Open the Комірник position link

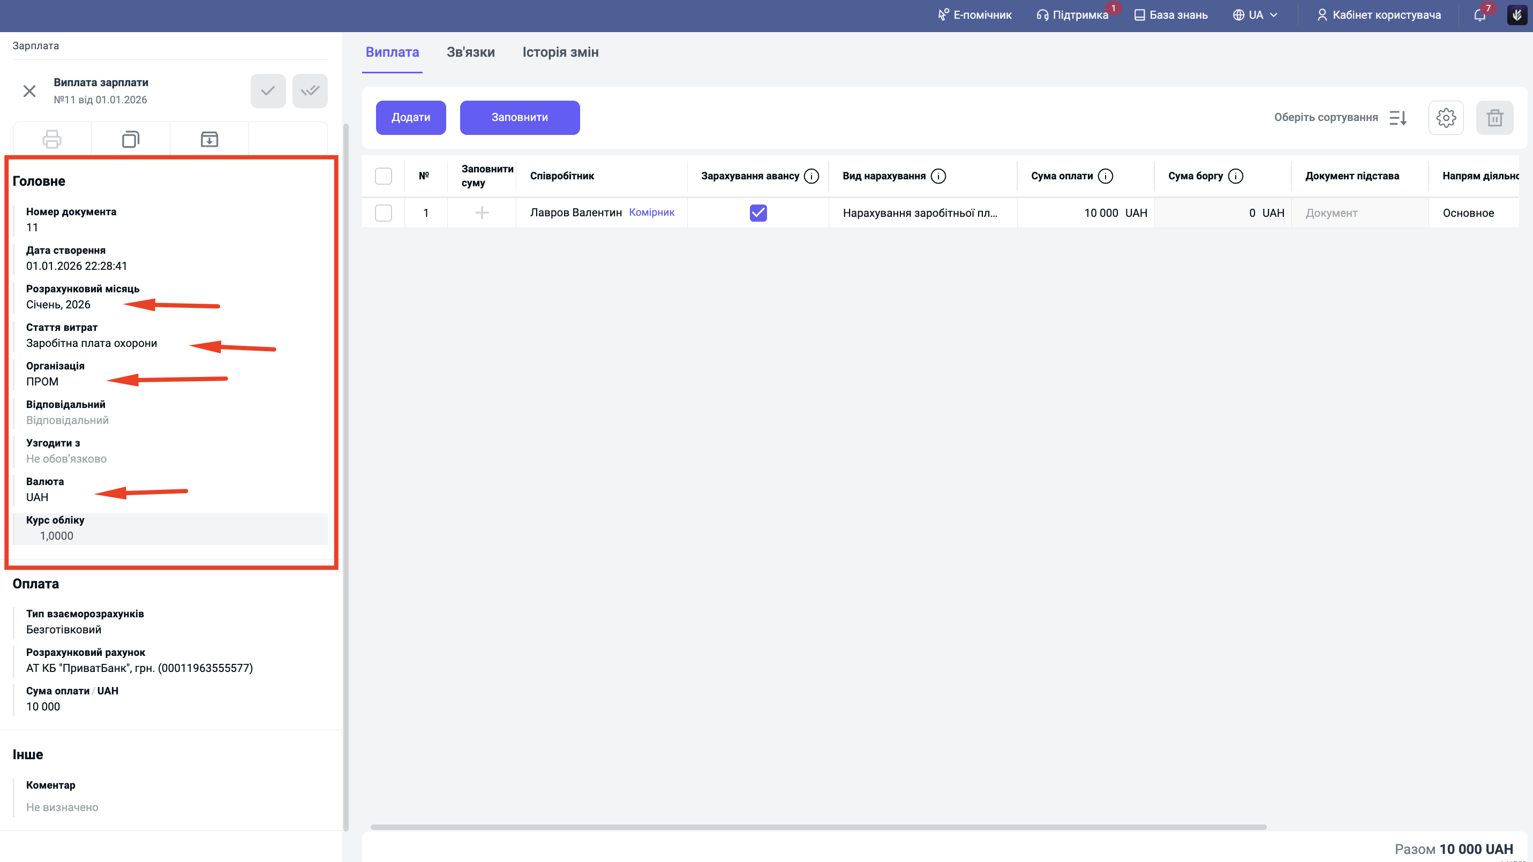[x=652, y=213]
